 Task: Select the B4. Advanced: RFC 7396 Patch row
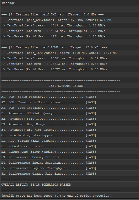pos(70,130)
